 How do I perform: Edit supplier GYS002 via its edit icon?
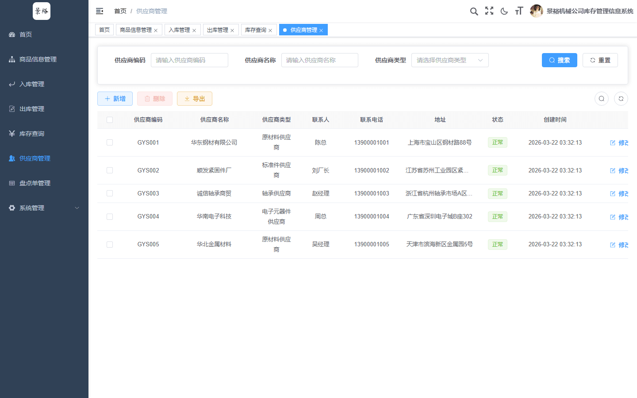613,171
